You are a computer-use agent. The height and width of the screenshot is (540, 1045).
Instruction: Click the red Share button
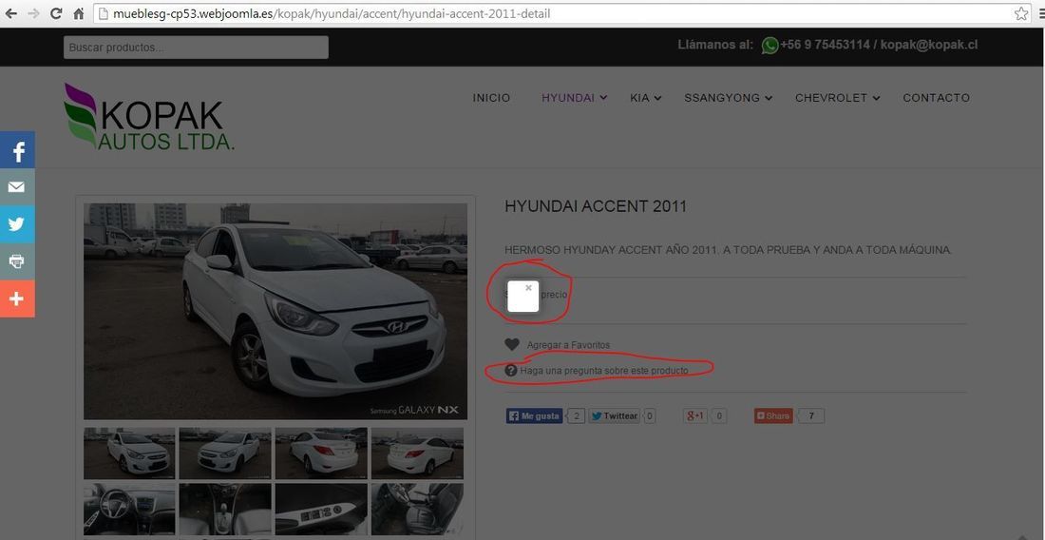tap(773, 416)
